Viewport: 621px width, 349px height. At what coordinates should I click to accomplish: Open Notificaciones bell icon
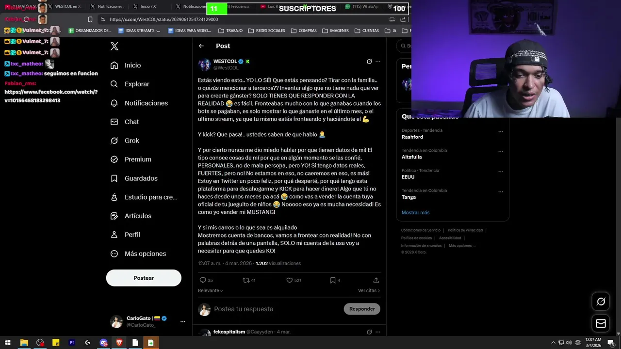pos(114,103)
